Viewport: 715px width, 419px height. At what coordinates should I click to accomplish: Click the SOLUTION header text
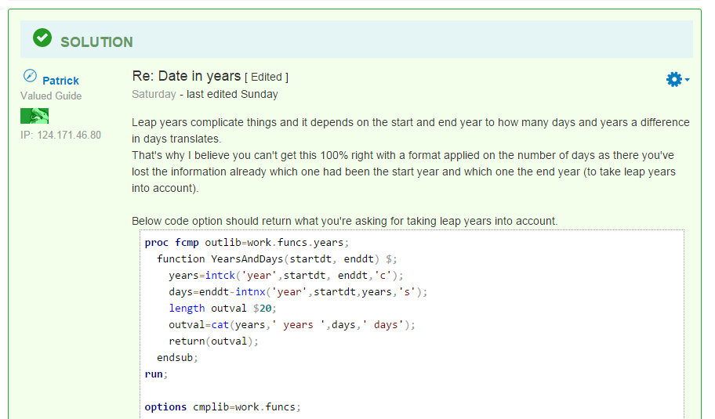[96, 42]
